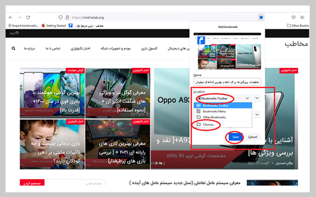Click اخبار تکنولوژی tag on Oppo article
316x197 pixels.
tap(289, 71)
